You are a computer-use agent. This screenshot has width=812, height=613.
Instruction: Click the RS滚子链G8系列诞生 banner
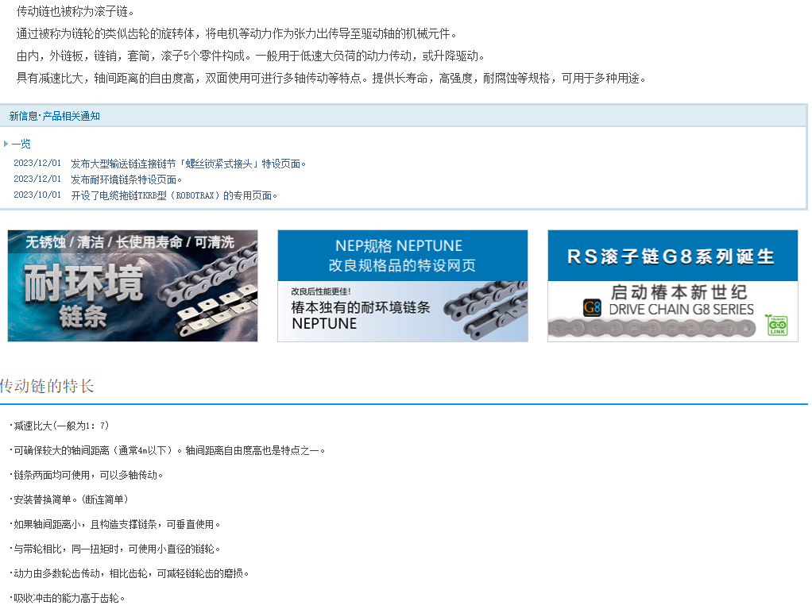pos(672,286)
